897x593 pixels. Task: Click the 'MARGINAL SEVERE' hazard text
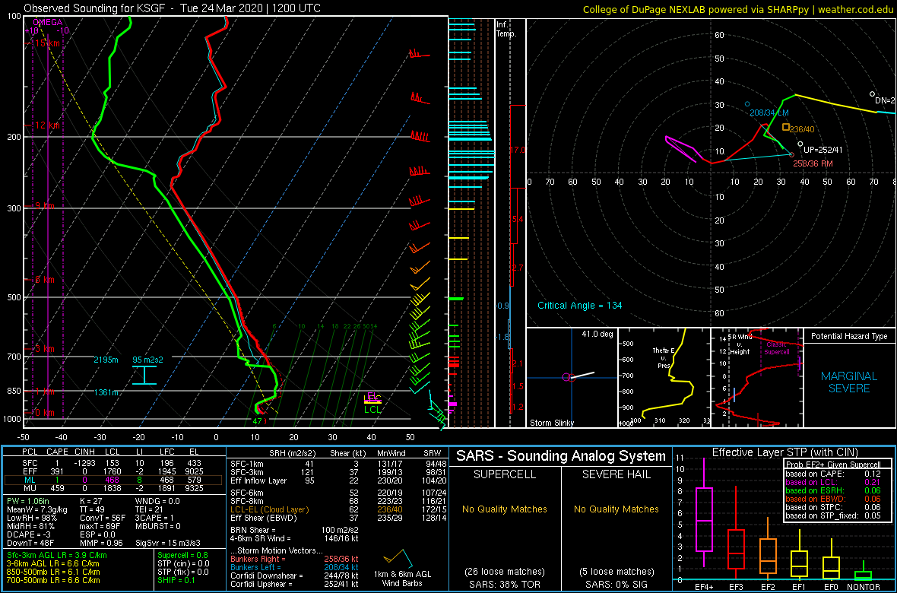point(849,382)
